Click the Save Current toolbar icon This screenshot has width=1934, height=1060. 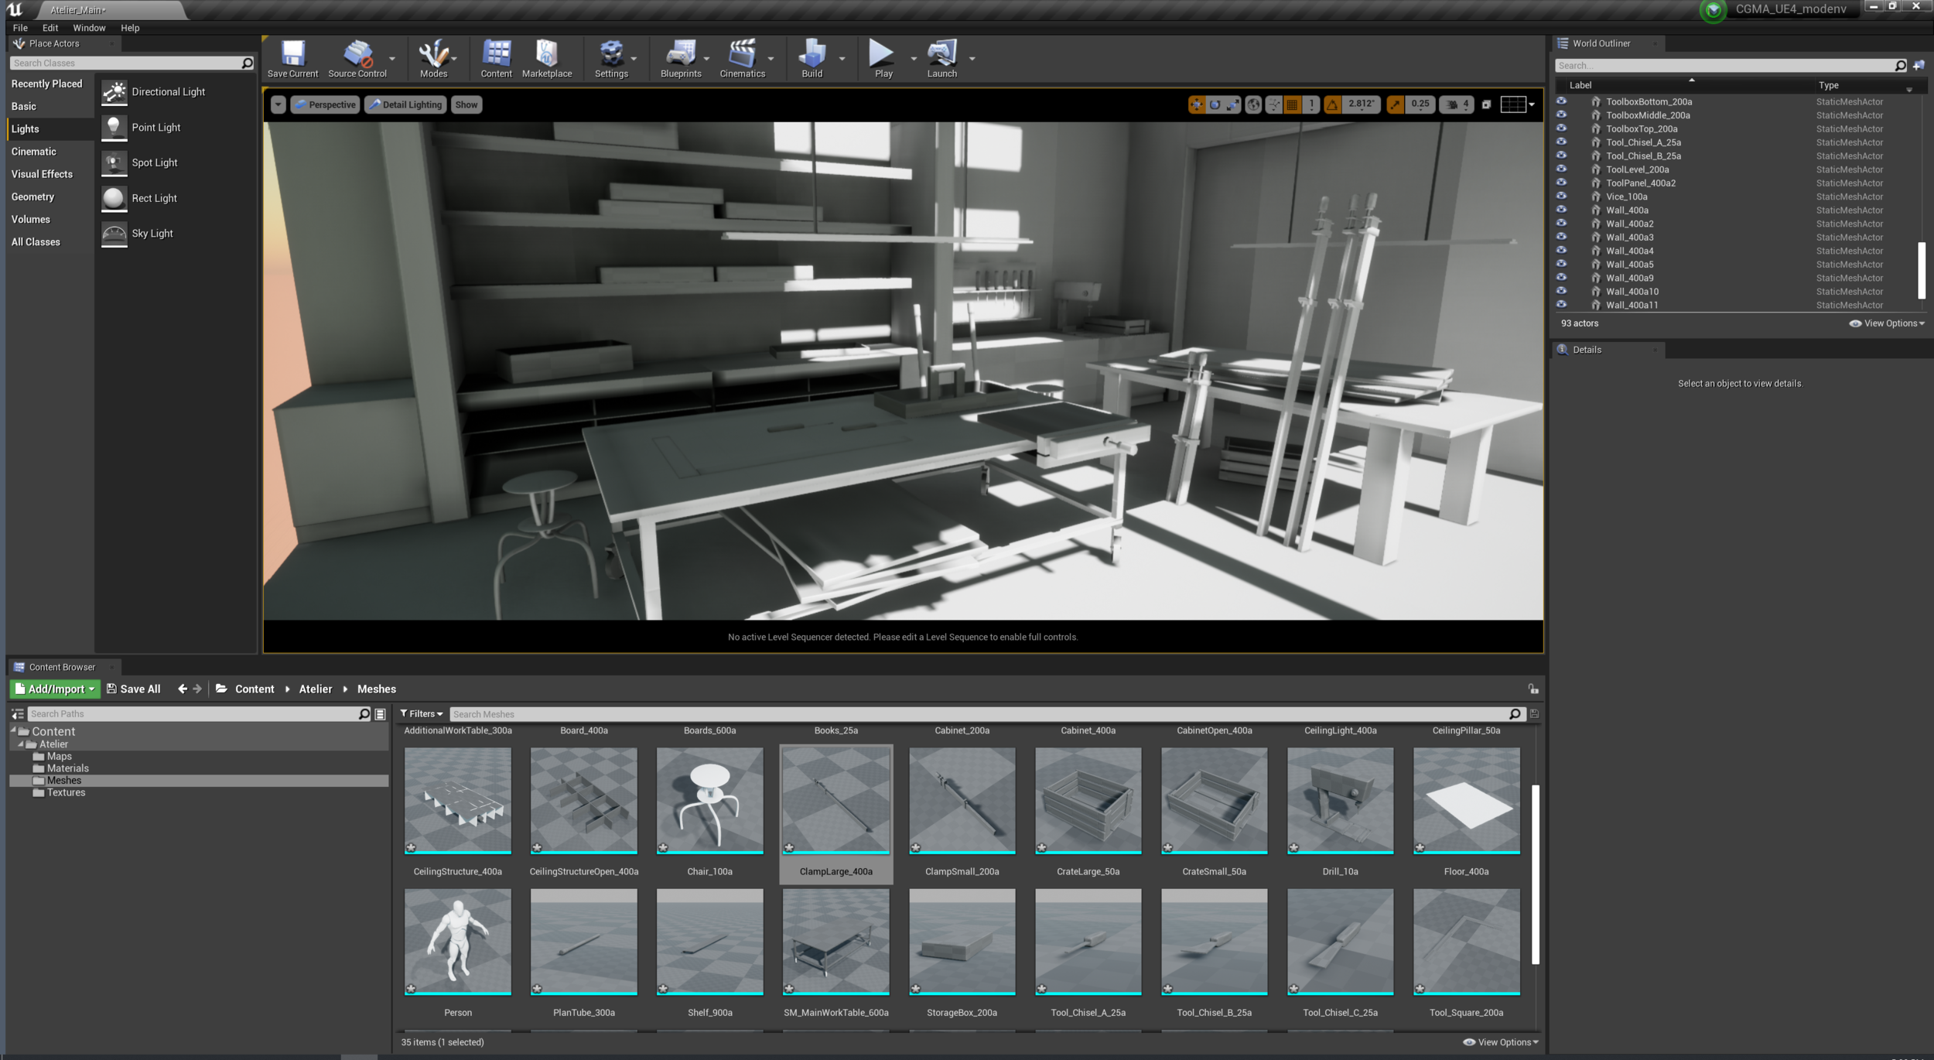[x=292, y=54]
